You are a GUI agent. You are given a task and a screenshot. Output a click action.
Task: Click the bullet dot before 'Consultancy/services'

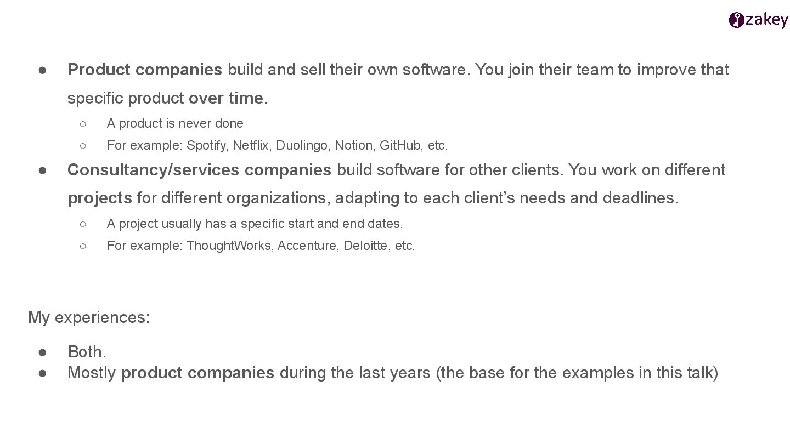[42, 170]
